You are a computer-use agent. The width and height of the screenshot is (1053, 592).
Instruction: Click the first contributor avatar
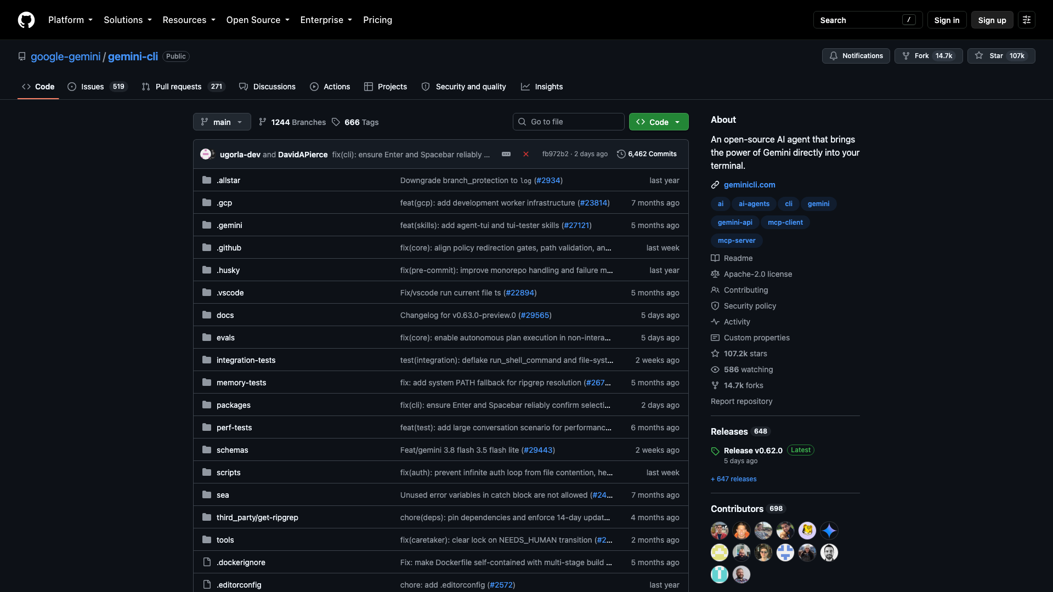720,531
